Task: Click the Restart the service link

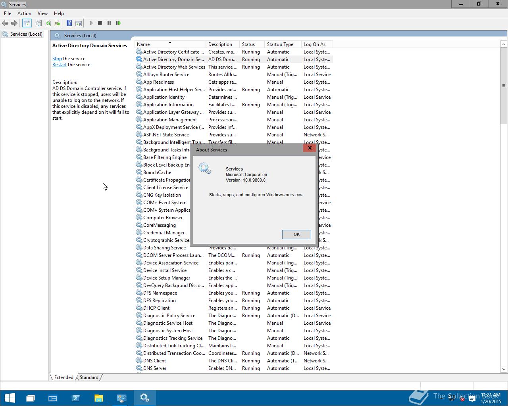Action: coord(60,65)
